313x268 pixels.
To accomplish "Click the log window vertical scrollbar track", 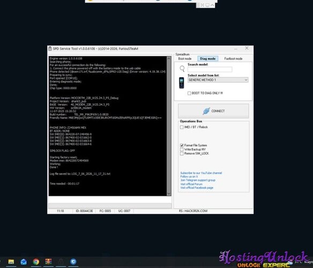I will pos(169,126).
